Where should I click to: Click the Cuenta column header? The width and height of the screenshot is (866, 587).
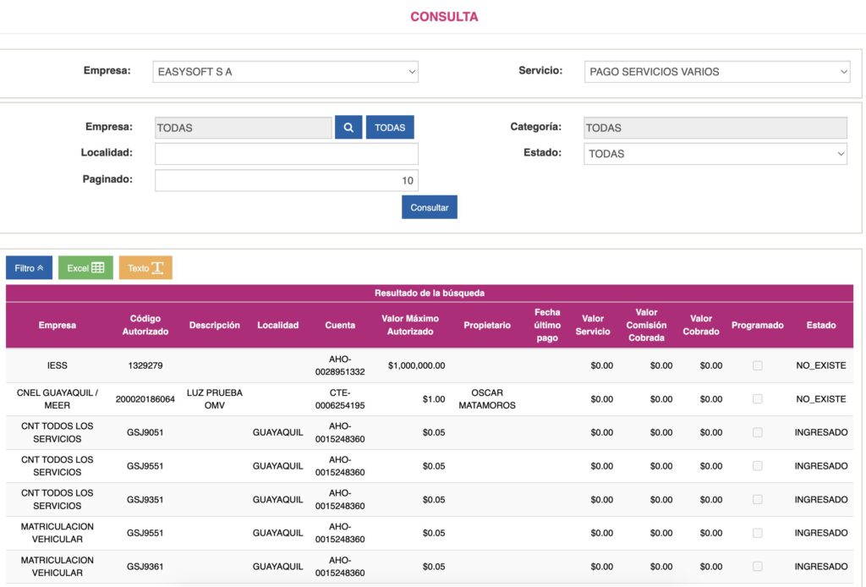click(340, 326)
